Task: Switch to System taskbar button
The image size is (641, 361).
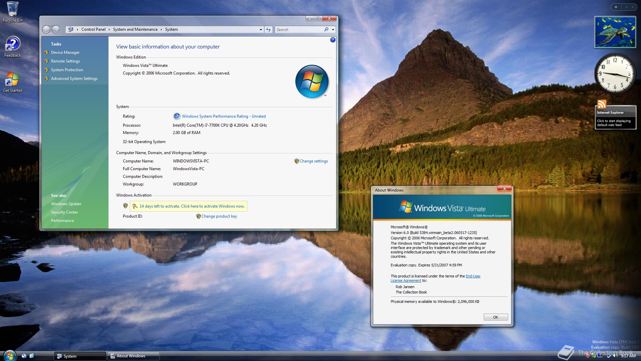Action: click(x=80, y=356)
